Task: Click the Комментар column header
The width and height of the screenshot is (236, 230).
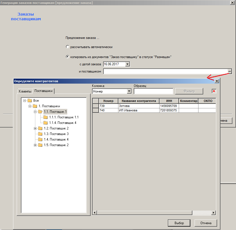Action: 188,101
